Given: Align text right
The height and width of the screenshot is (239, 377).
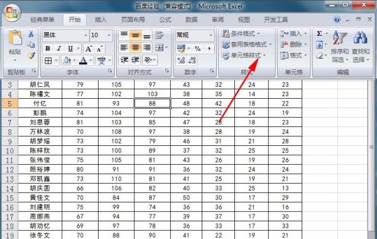Looking at the screenshot, I should pyautogui.click(x=146, y=47).
